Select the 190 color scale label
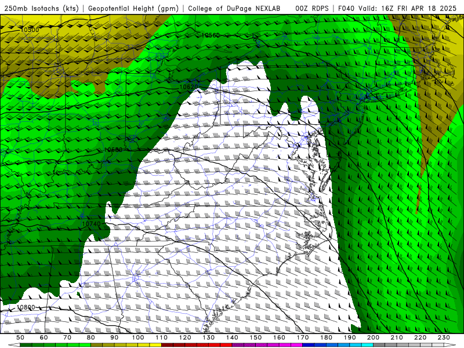 pyautogui.click(x=350, y=338)
